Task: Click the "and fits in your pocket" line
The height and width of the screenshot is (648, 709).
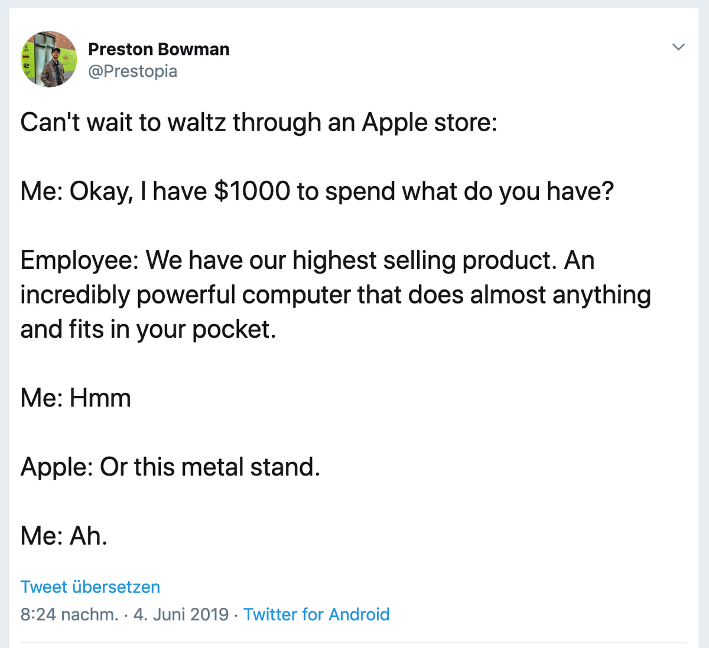Action: click(x=148, y=329)
